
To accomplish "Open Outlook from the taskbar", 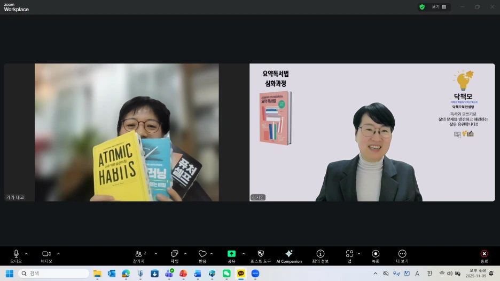I will click(112, 274).
